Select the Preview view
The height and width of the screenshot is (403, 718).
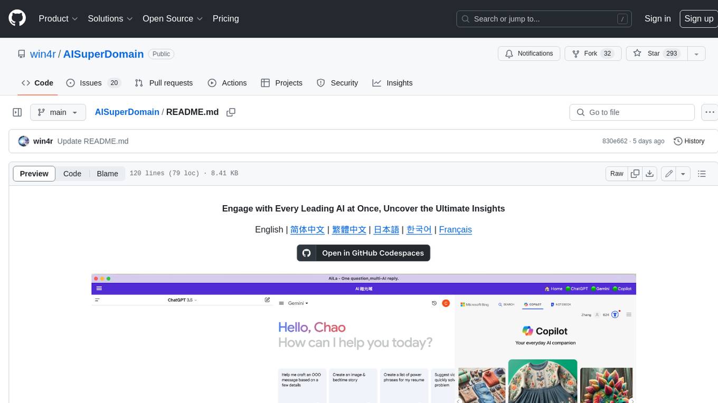point(34,174)
